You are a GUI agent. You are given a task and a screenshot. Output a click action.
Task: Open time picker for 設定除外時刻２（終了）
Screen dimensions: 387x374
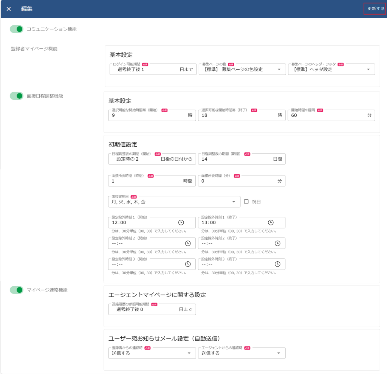[277, 244]
